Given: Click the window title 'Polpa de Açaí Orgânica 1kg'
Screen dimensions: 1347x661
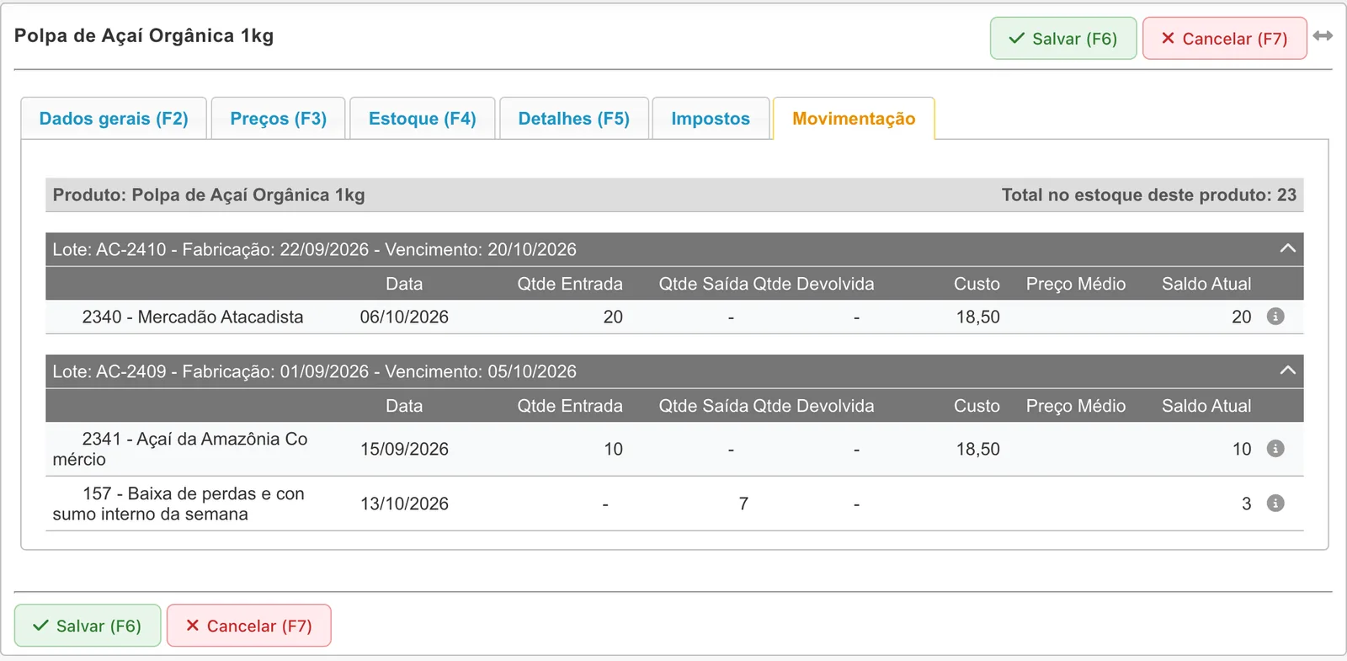Looking at the screenshot, I should click(144, 36).
